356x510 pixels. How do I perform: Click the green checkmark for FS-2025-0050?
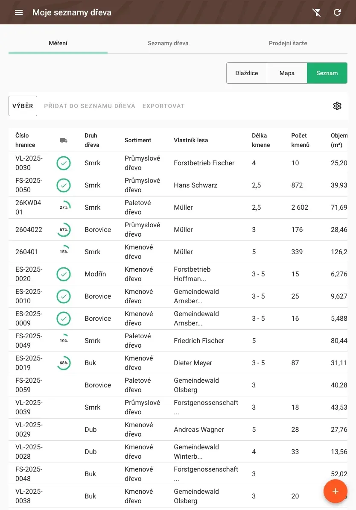point(64,185)
